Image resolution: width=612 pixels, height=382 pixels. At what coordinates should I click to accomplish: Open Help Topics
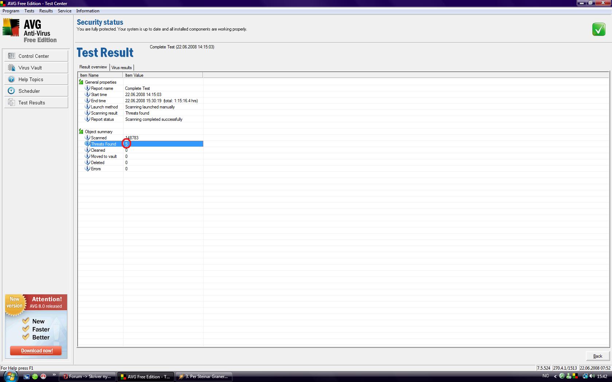click(36, 79)
